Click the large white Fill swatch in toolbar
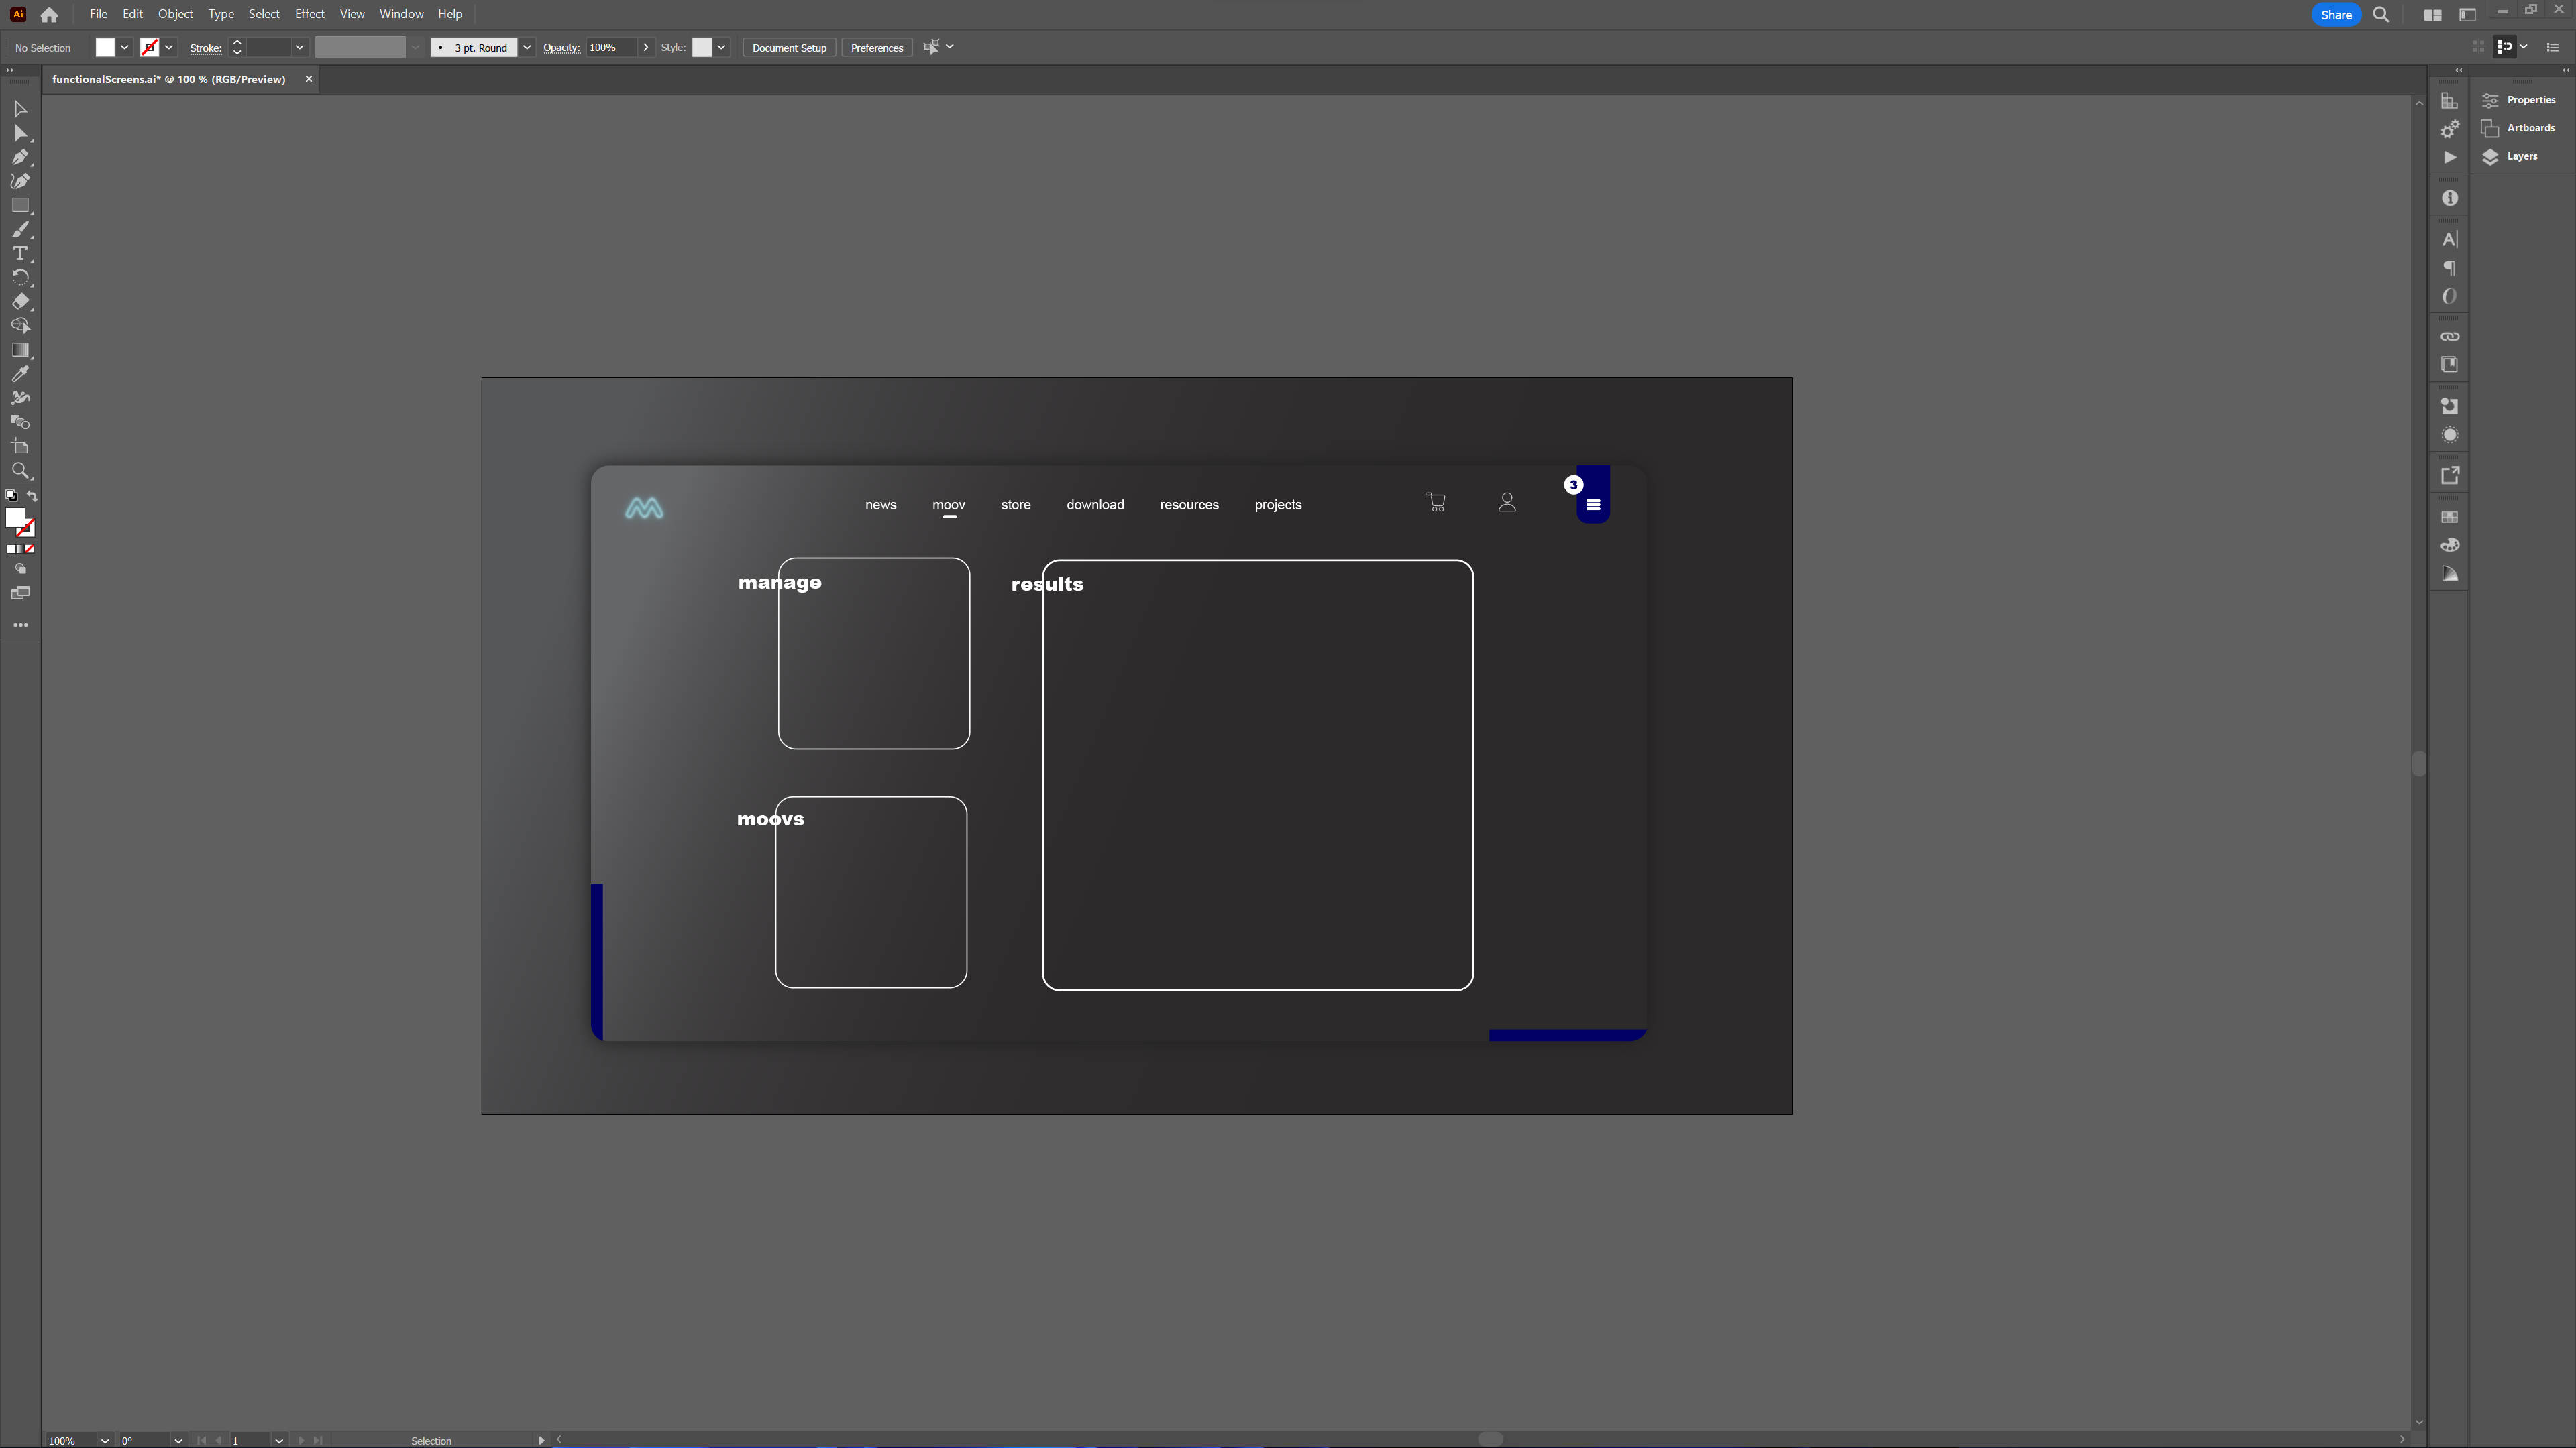The height and width of the screenshot is (1448, 2576). (15, 518)
